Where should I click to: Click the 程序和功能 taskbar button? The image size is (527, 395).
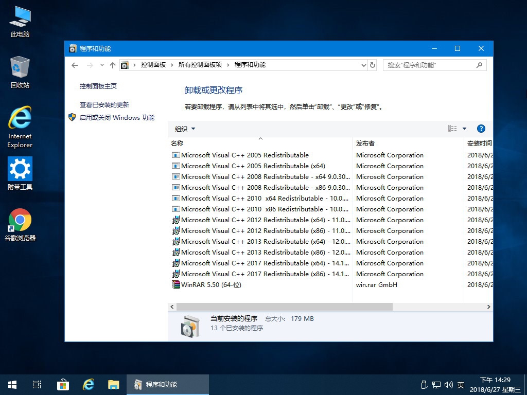(x=168, y=385)
